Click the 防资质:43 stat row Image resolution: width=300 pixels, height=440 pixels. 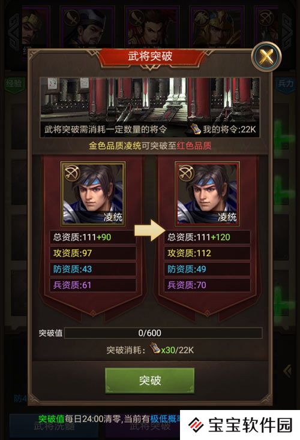coord(93,269)
